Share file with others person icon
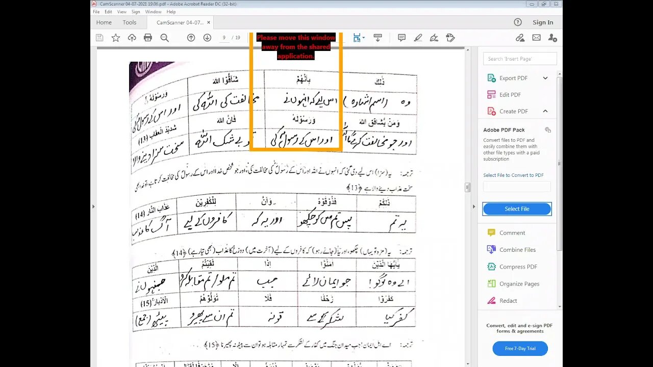 click(552, 38)
